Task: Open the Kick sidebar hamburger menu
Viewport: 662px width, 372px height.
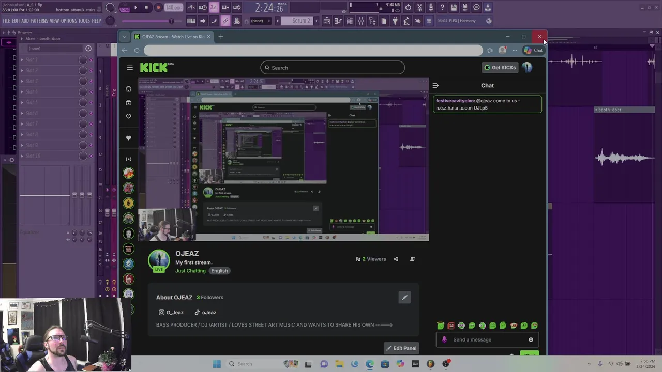Action: 130,68
